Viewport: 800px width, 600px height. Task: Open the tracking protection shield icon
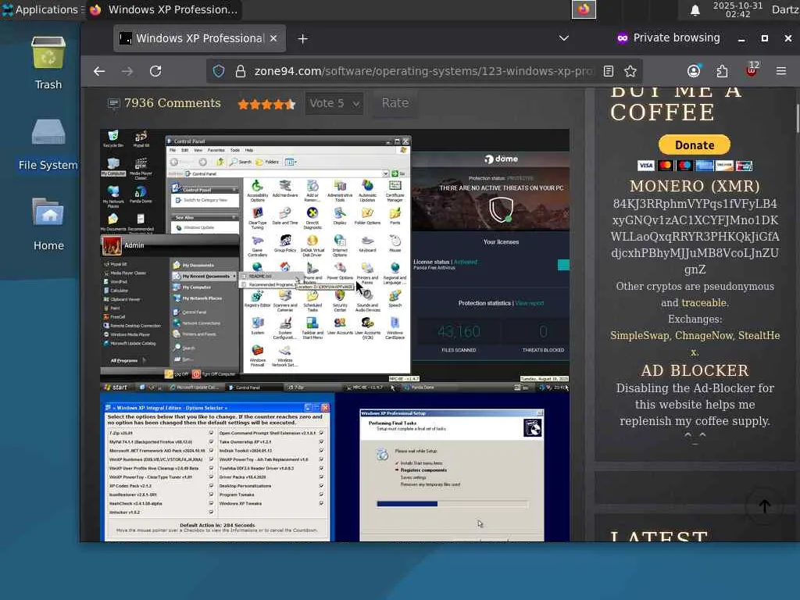click(219, 71)
